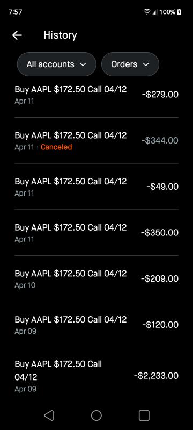This screenshot has width=193, height=430.
Task: Tap the battery status icon
Action: click(180, 12)
